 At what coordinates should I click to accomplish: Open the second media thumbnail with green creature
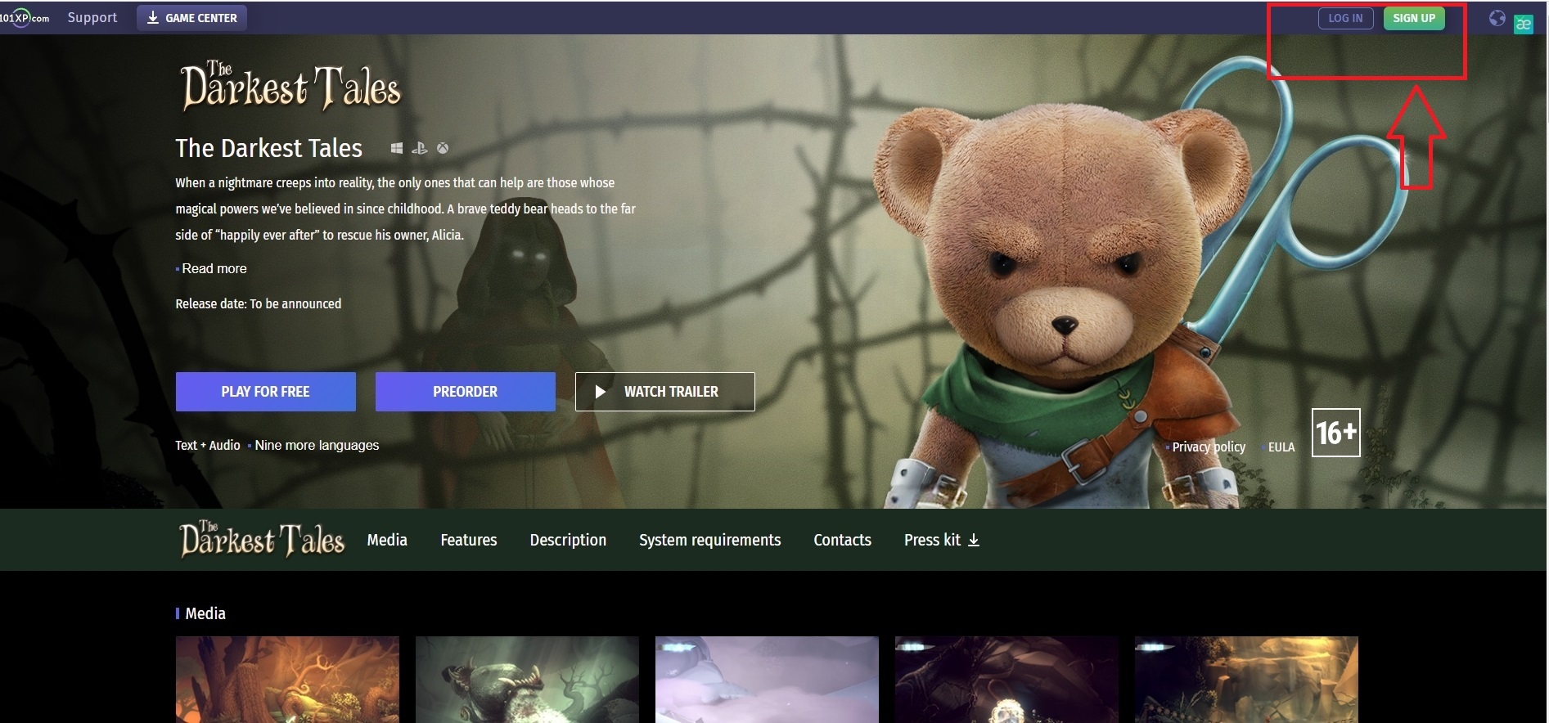click(x=527, y=680)
